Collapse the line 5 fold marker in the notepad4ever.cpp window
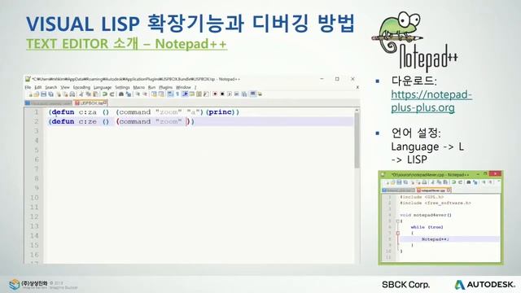Screen dimensions: 521x293 (x=398, y=221)
